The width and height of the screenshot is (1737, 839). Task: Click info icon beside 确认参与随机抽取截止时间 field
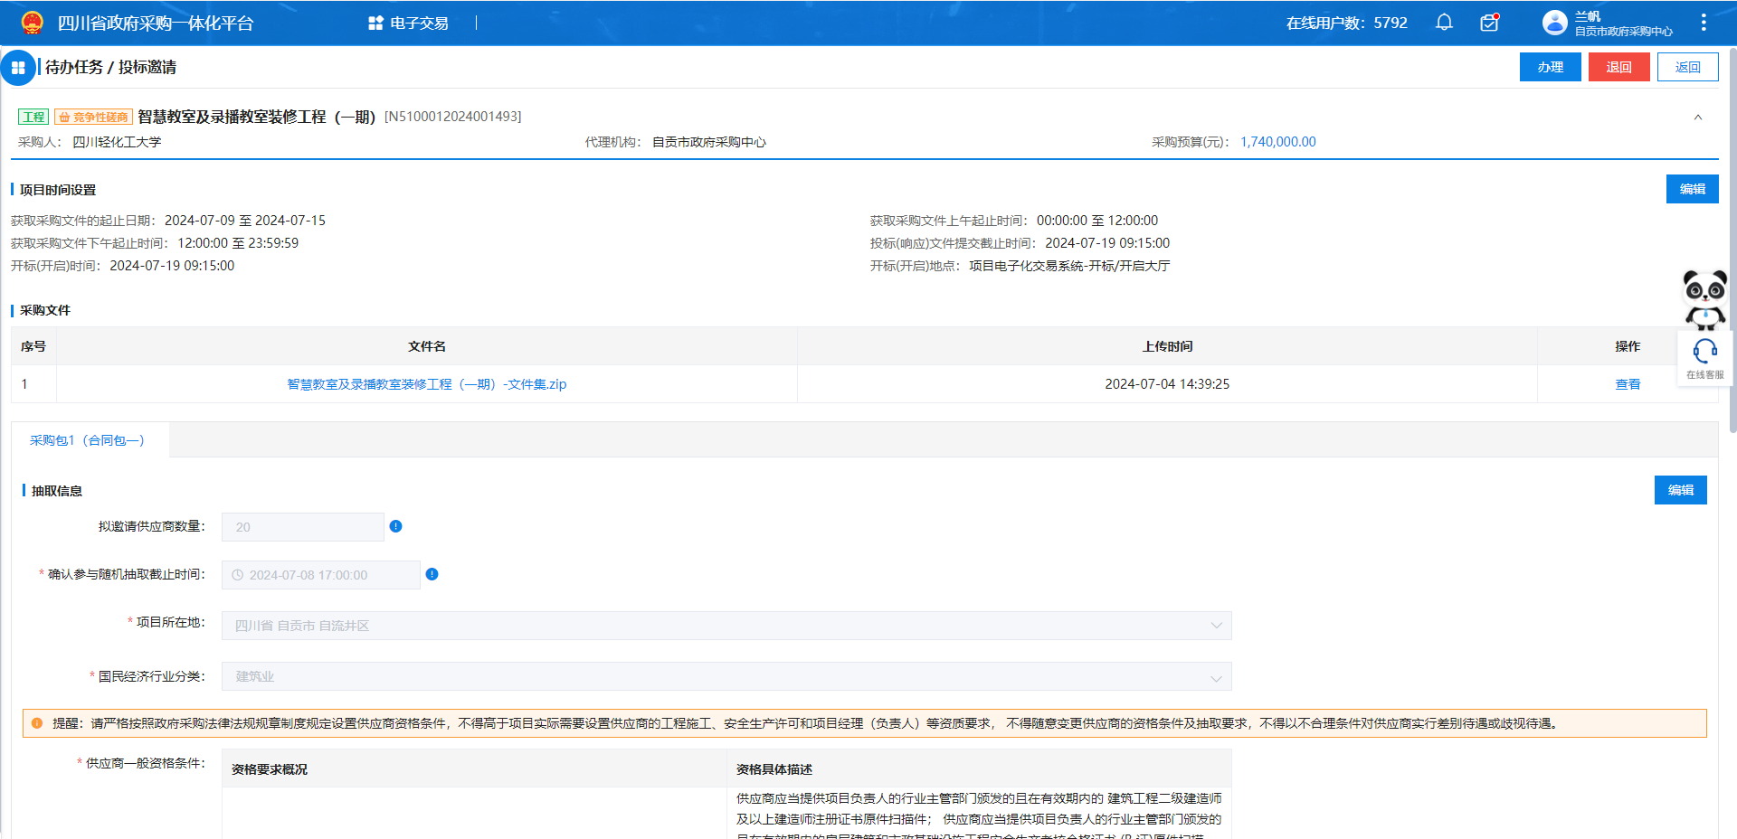pos(432,574)
